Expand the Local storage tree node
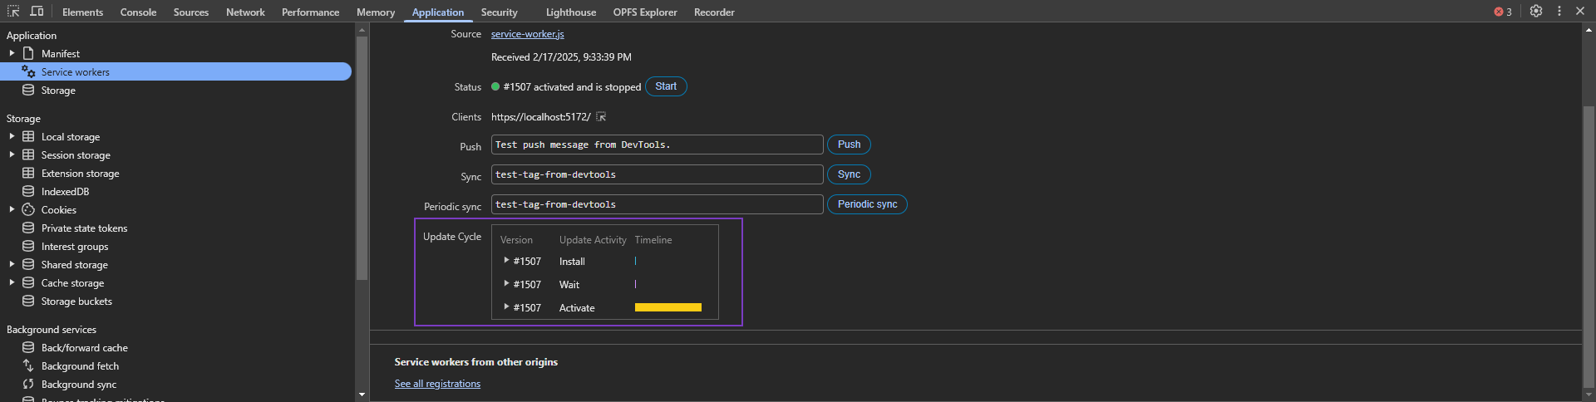The width and height of the screenshot is (1596, 402). (12, 136)
